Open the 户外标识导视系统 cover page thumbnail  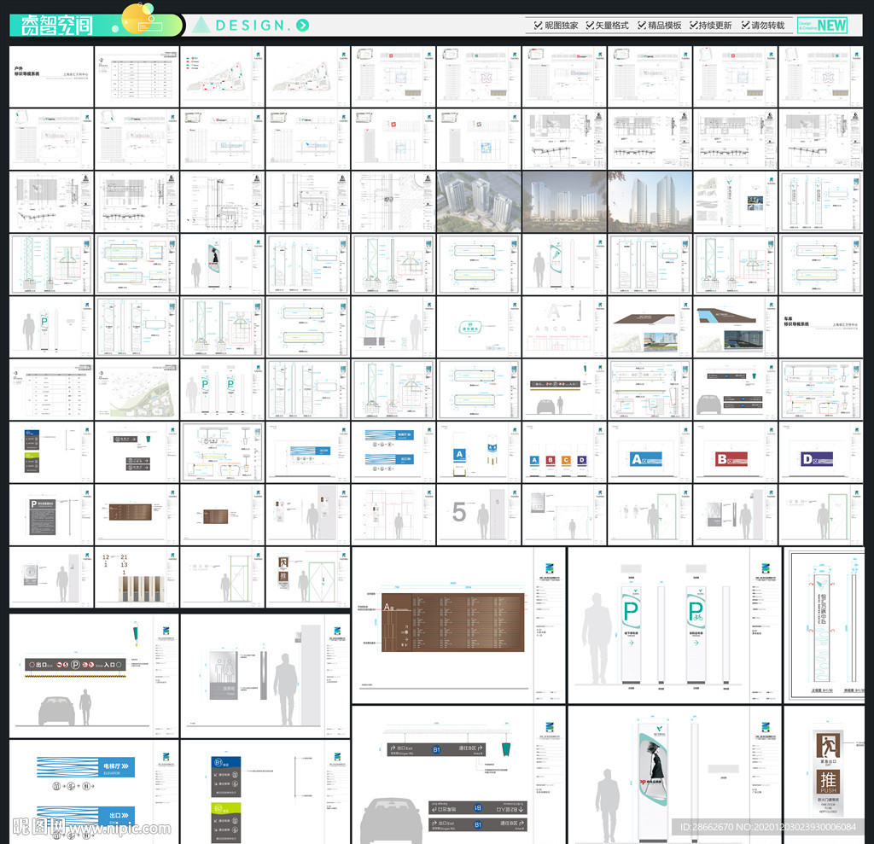(51, 76)
